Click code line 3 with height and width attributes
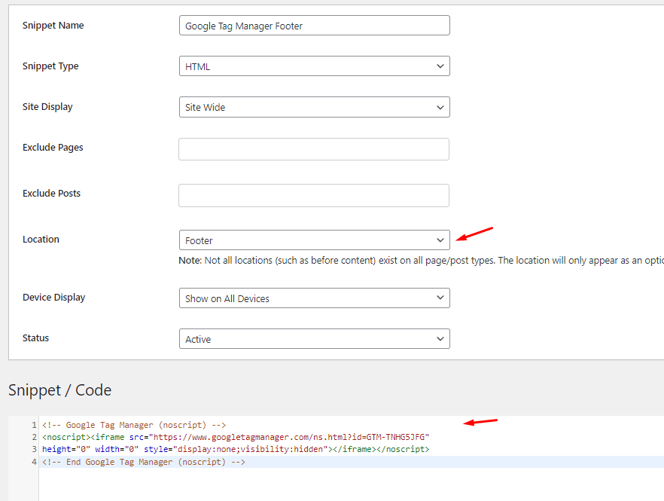The height and width of the screenshot is (501, 664). 236,449
